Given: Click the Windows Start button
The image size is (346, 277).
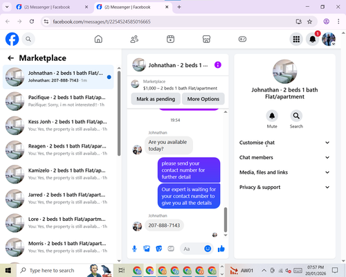Looking at the screenshot, I should [8, 270].
